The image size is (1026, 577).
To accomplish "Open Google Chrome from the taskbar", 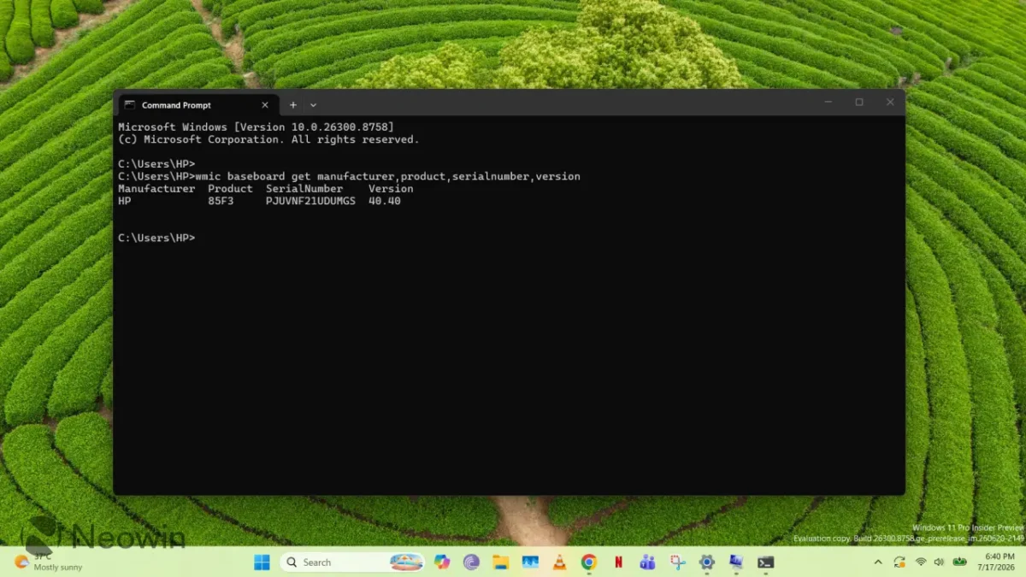I will pyautogui.click(x=588, y=562).
